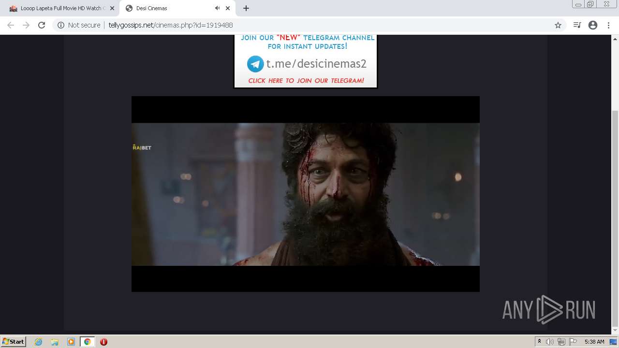Reload the current page
The height and width of the screenshot is (348, 619).
tap(42, 25)
